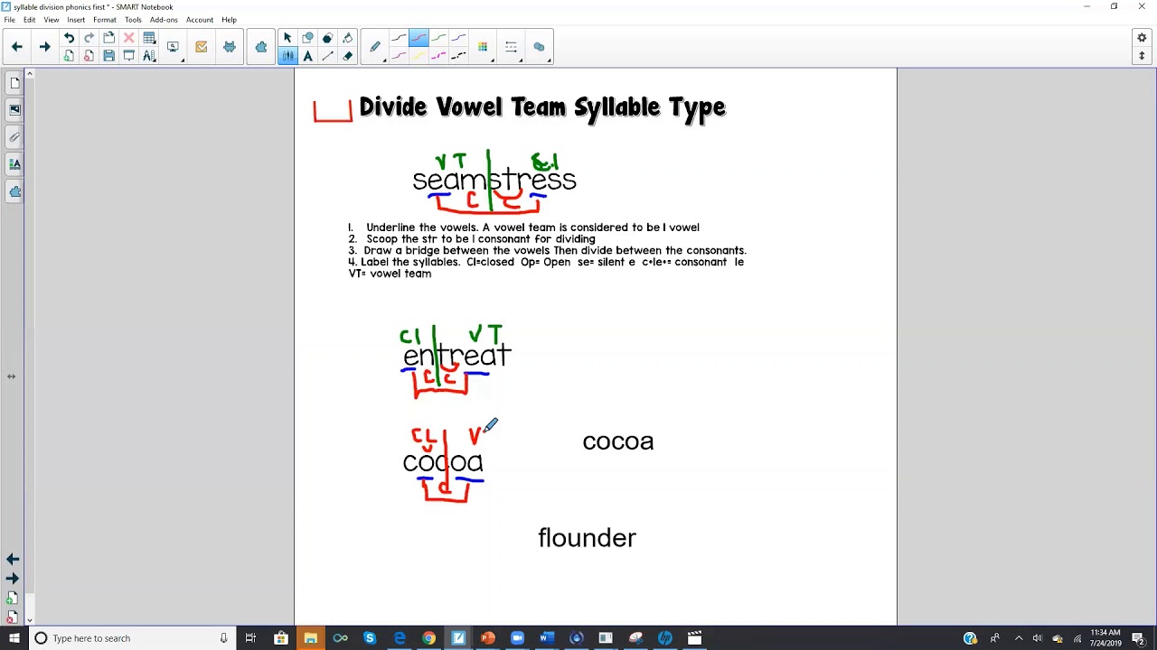Open the pen type dropdown
1157x650 pixels.
click(375, 47)
